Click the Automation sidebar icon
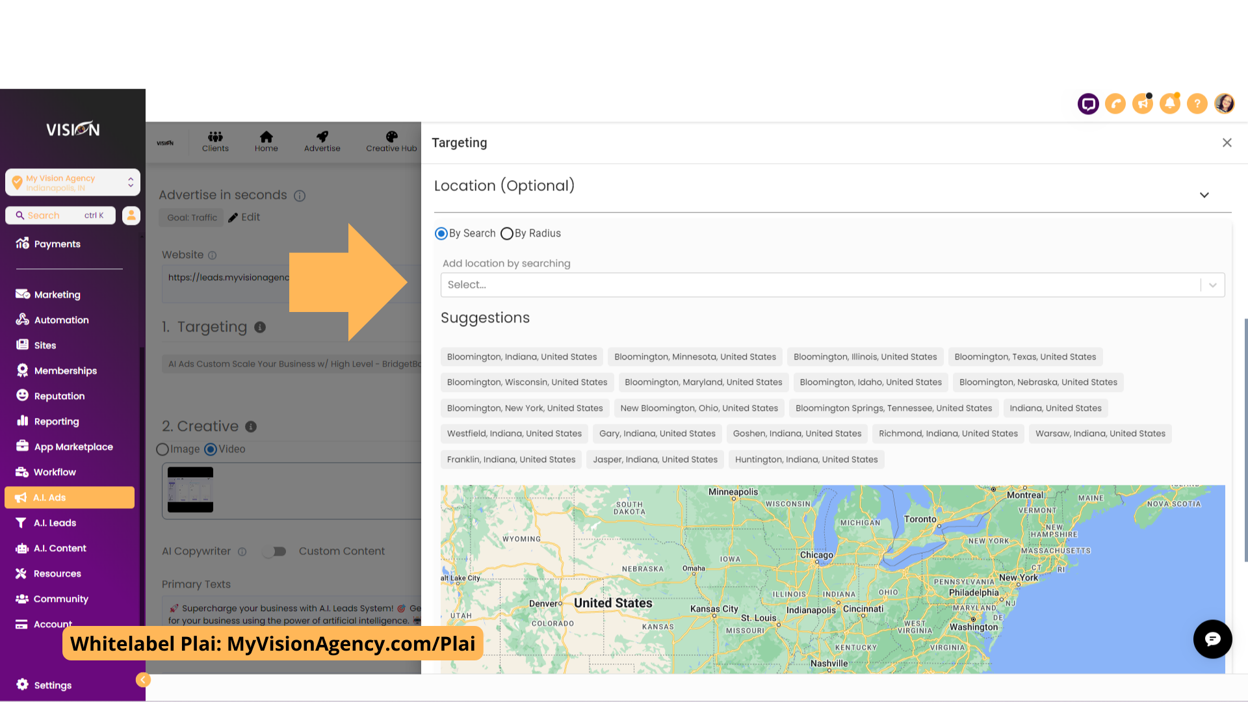The image size is (1248, 702). coord(22,319)
